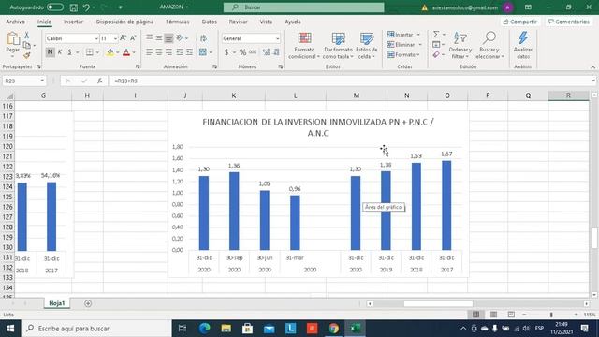Click the Decrease Decimal icon
Image resolution: width=599 pixels, height=337 pixels.
(x=276, y=52)
